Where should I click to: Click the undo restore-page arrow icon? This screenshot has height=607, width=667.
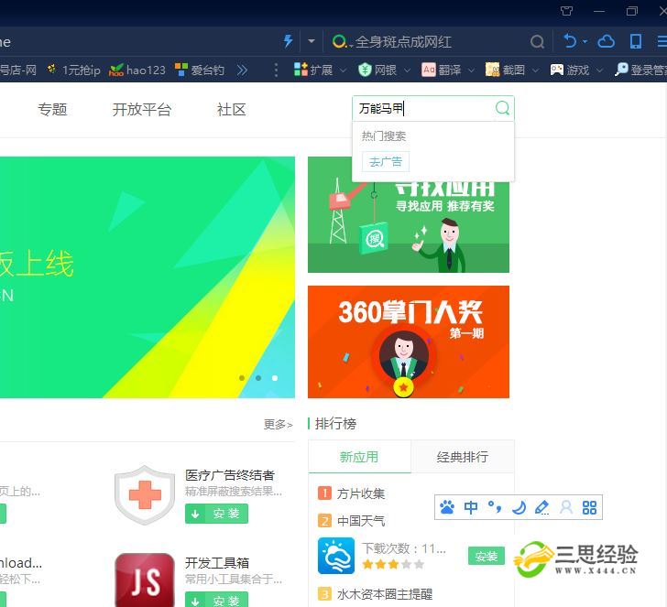coord(570,41)
